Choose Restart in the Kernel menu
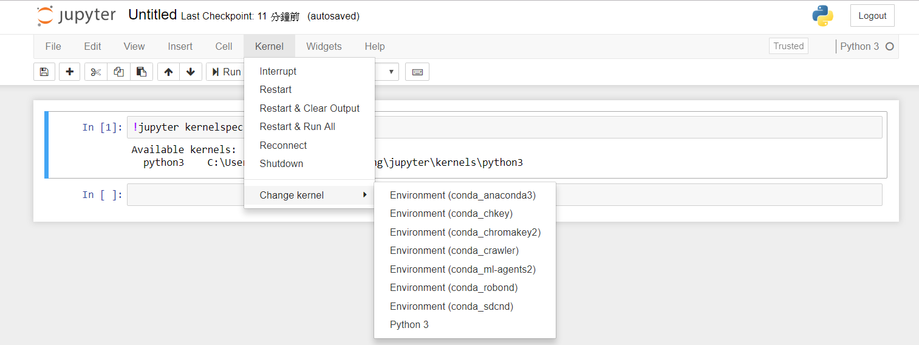 click(x=309, y=89)
